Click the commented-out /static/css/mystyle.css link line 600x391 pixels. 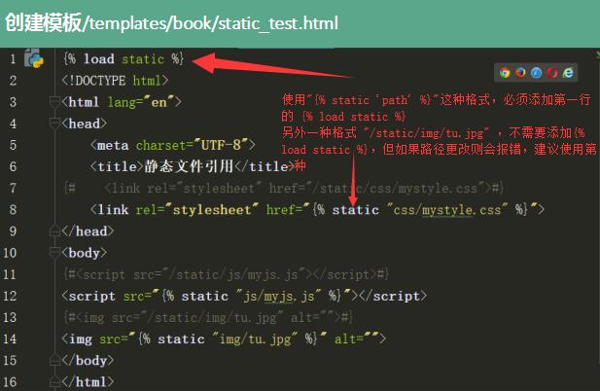284,188
